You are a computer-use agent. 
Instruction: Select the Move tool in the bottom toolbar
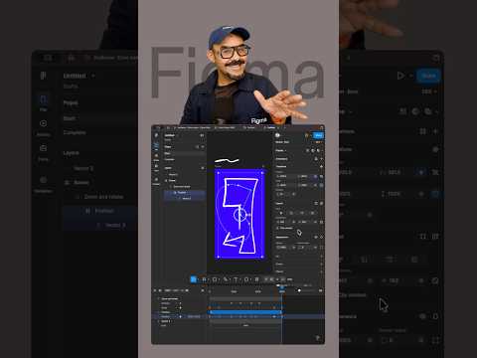coord(193,279)
